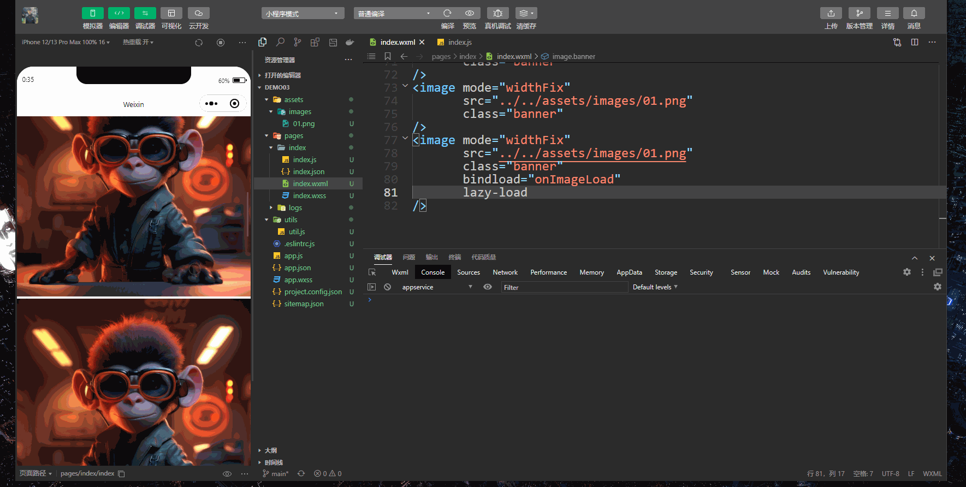Toggle the simulator (模拟器) panel button
Image resolution: width=966 pixels, height=487 pixels.
coord(92,13)
